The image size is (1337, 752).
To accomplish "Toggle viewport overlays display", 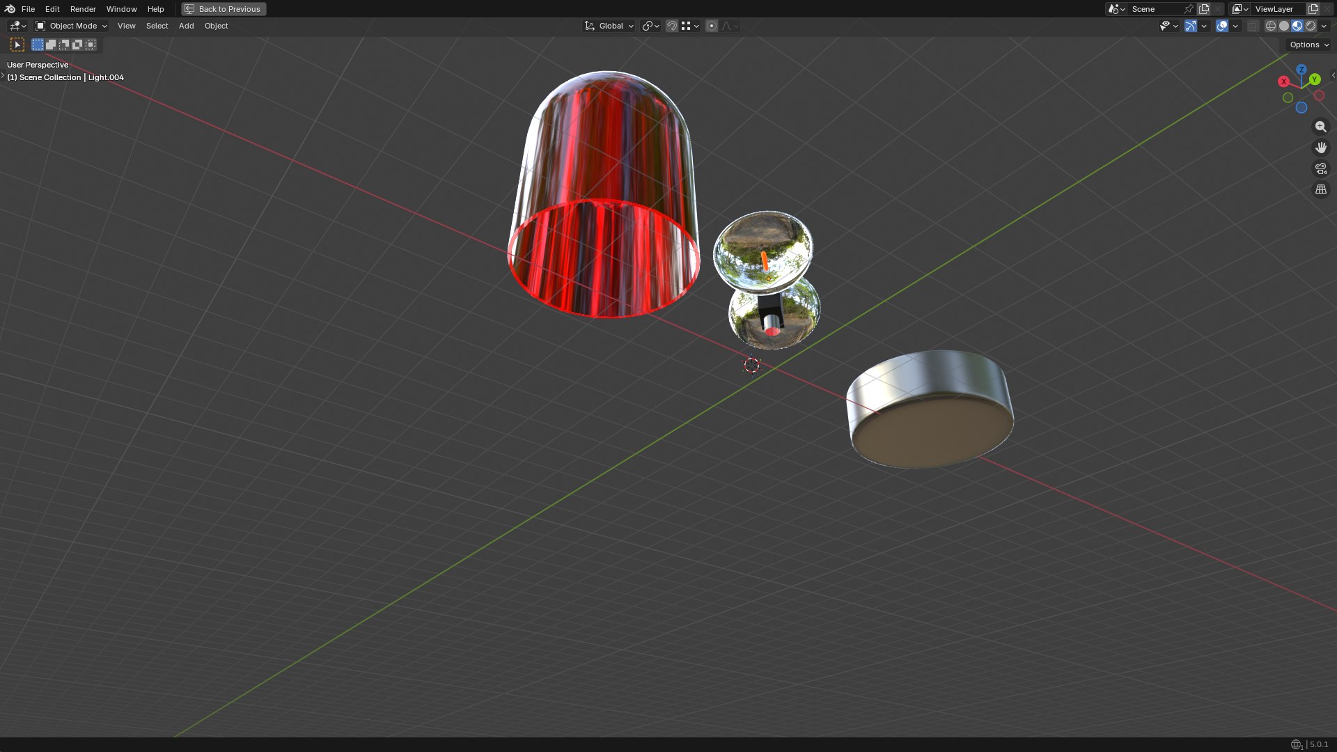I will (1222, 26).
